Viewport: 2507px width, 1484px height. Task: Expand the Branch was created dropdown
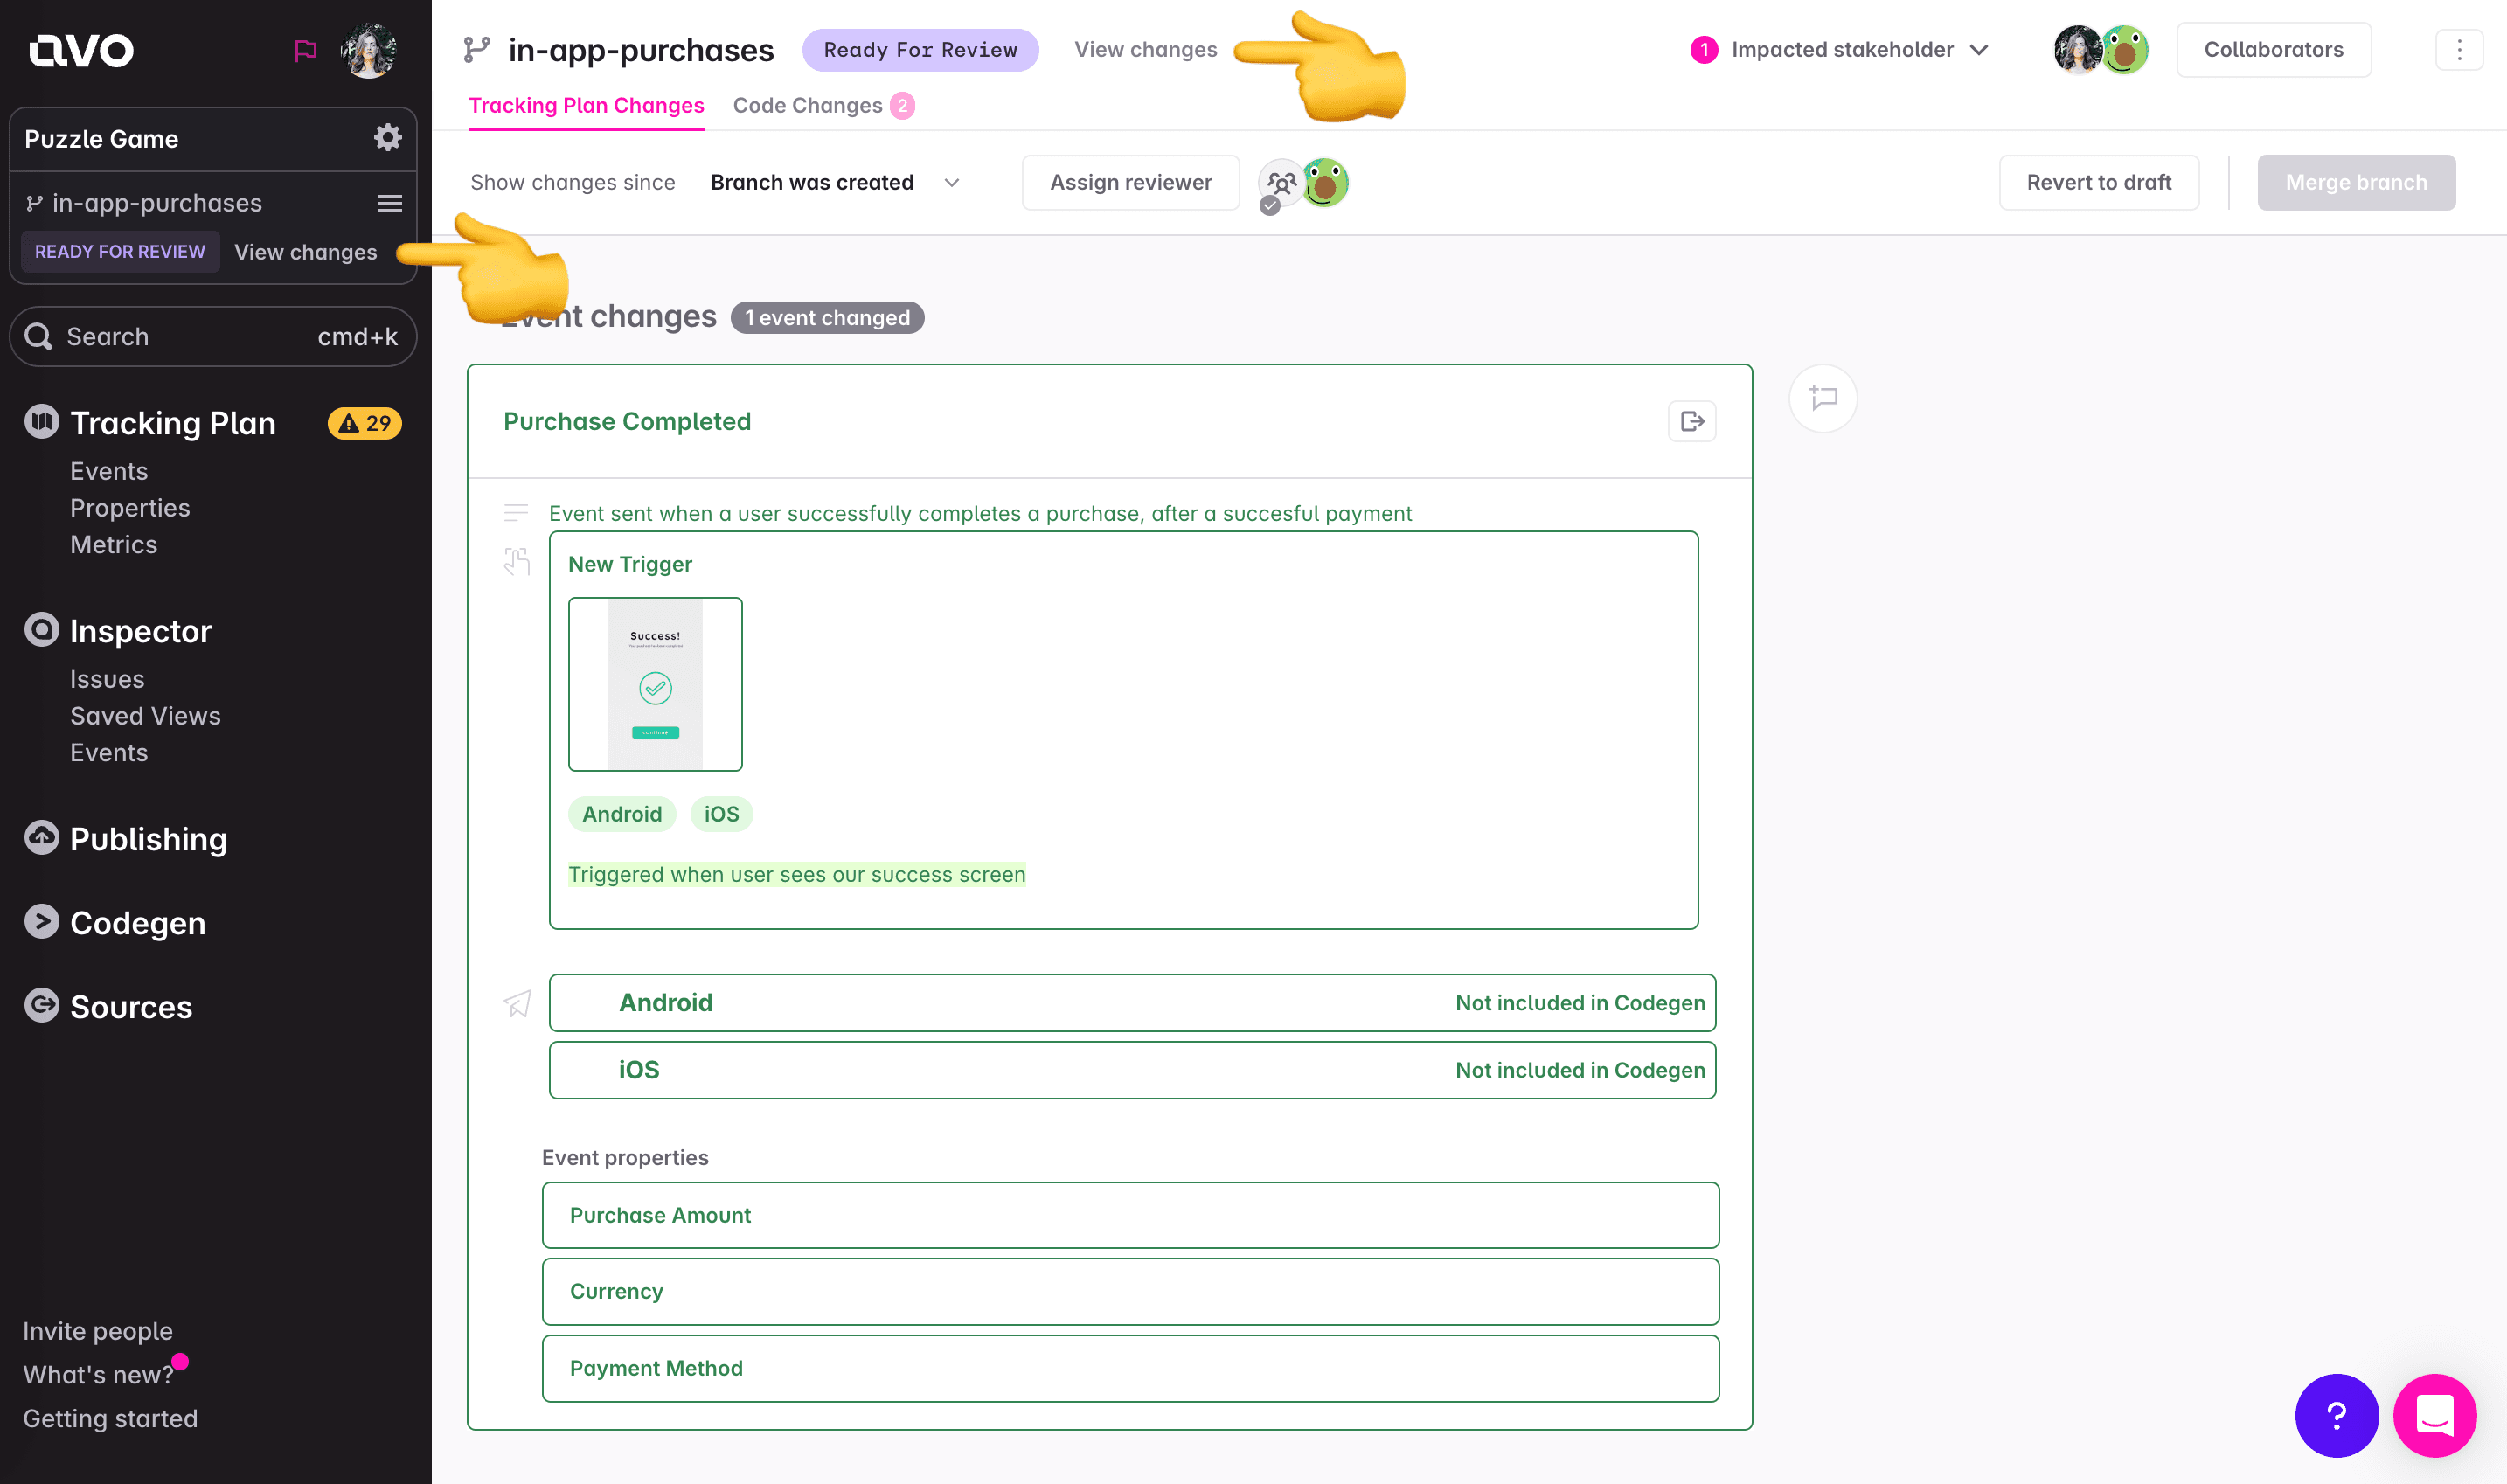pyautogui.click(x=951, y=182)
